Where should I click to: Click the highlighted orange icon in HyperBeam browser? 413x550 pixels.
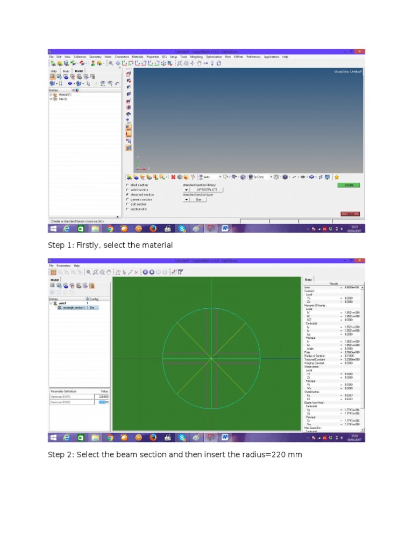point(92,286)
